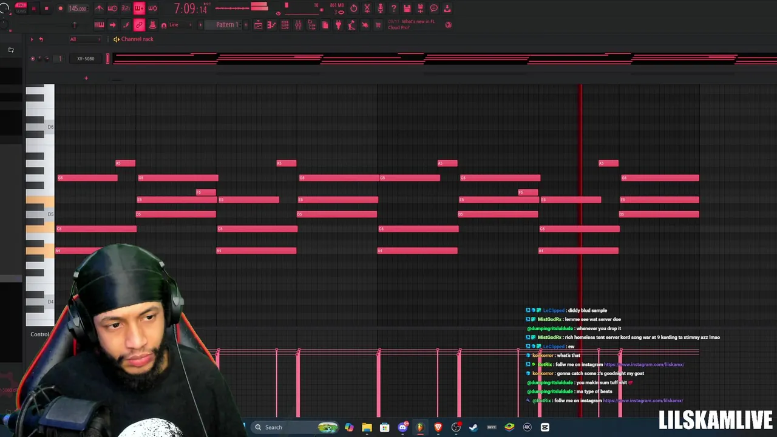Open the Browser tree view icon
The width and height of the screenshot is (777, 437).
point(311,25)
